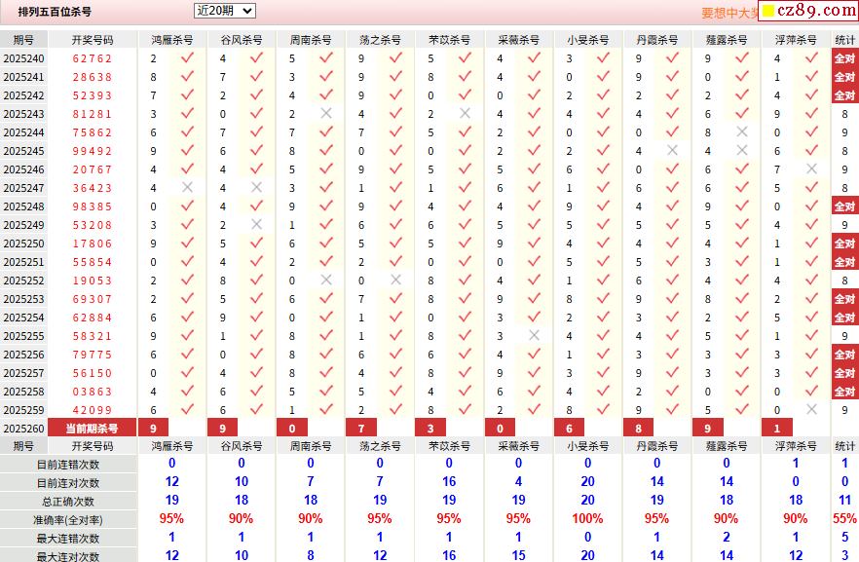Screen dimensions: 859x562
Task: Click the gray X in row 2025243 under 周南杀号
Action: (326, 113)
